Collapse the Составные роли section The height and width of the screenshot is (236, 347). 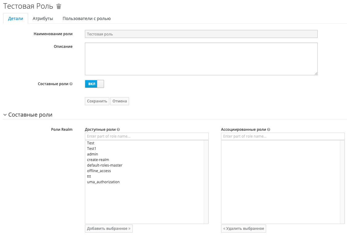(x=5, y=115)
